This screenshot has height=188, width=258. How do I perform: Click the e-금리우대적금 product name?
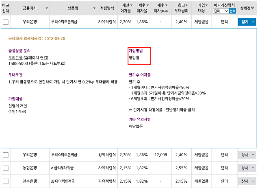coord(62,168)
